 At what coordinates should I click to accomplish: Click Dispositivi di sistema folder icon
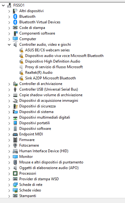pos(15,112)
